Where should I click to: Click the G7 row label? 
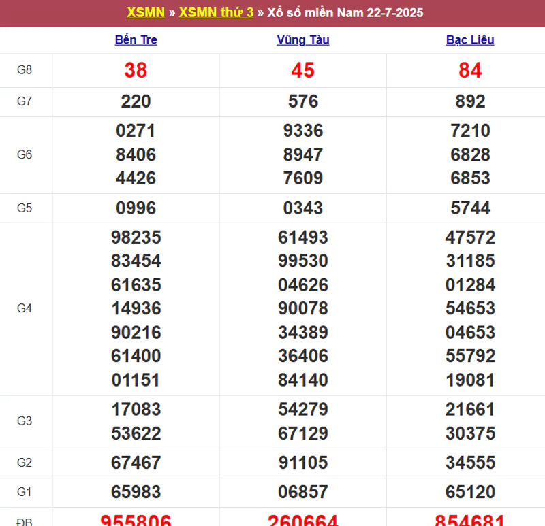pos(25,101)
